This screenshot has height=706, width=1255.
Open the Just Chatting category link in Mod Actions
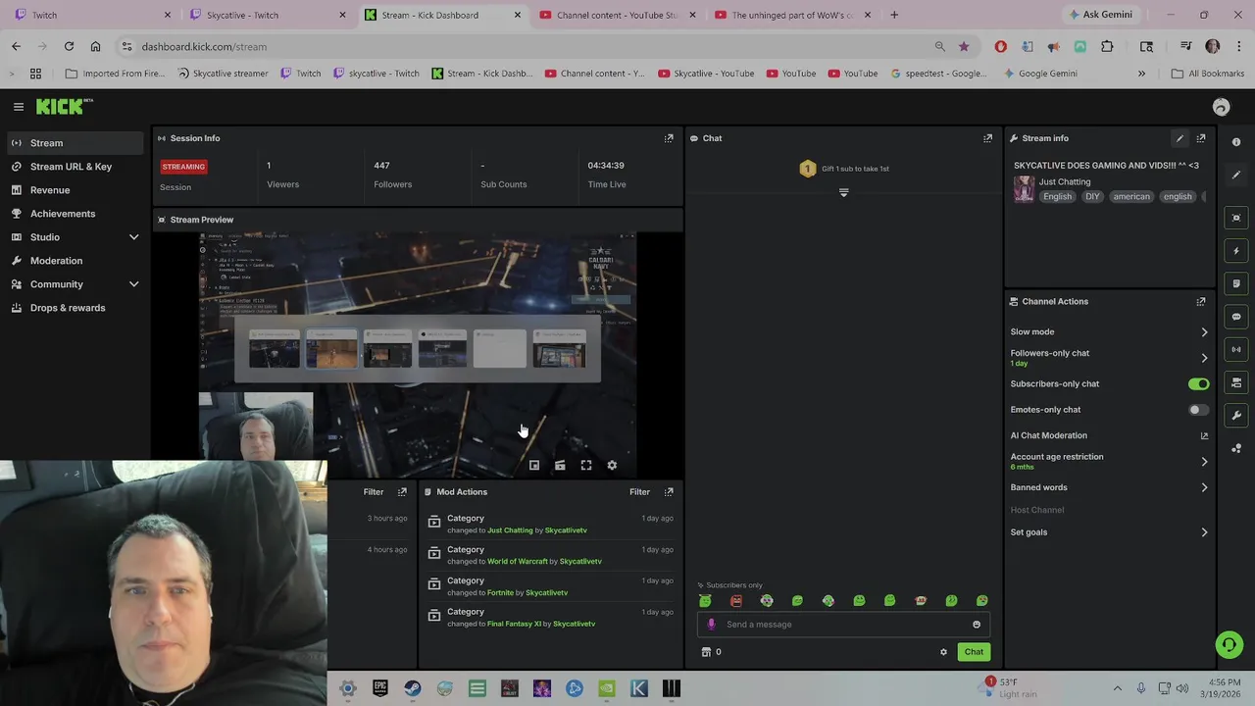click(510, 530)
